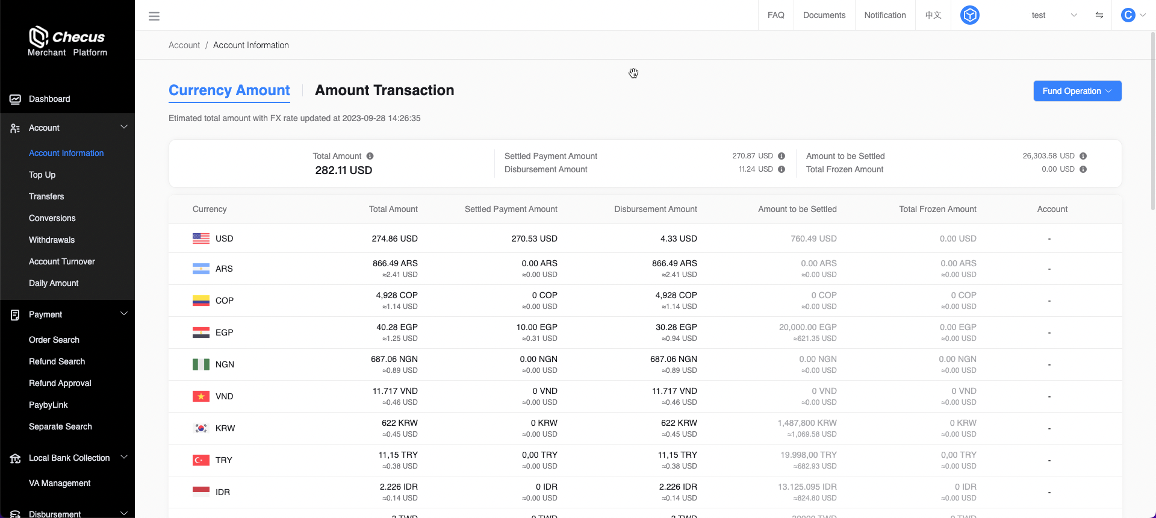Click the info icon beside Total Amount
Viewport: 1156px width, 518px height.
coord(370,156)
